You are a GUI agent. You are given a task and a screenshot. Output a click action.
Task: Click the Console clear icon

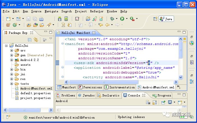tap(148, 102)
